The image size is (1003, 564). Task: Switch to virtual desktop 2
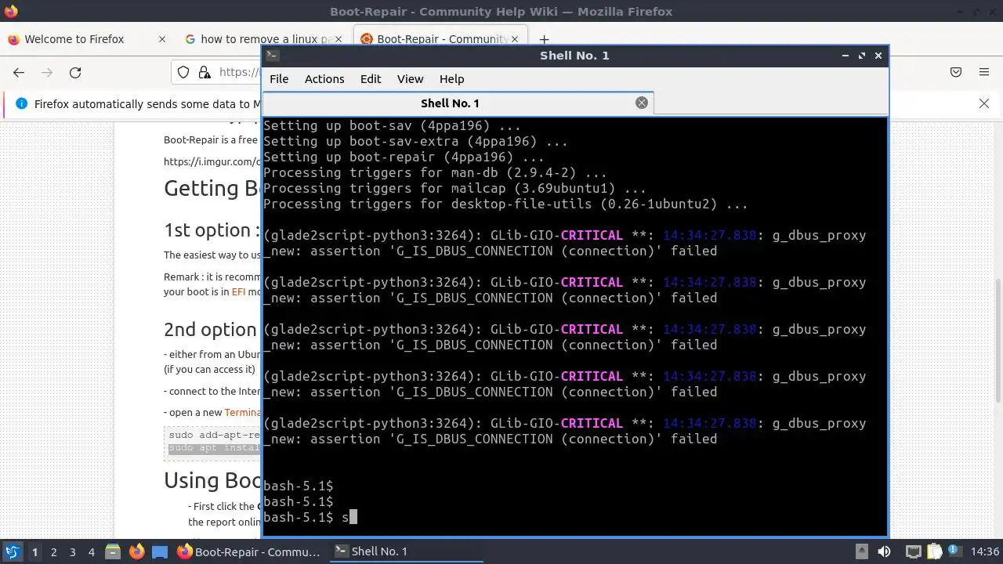(x=53, y=552)
